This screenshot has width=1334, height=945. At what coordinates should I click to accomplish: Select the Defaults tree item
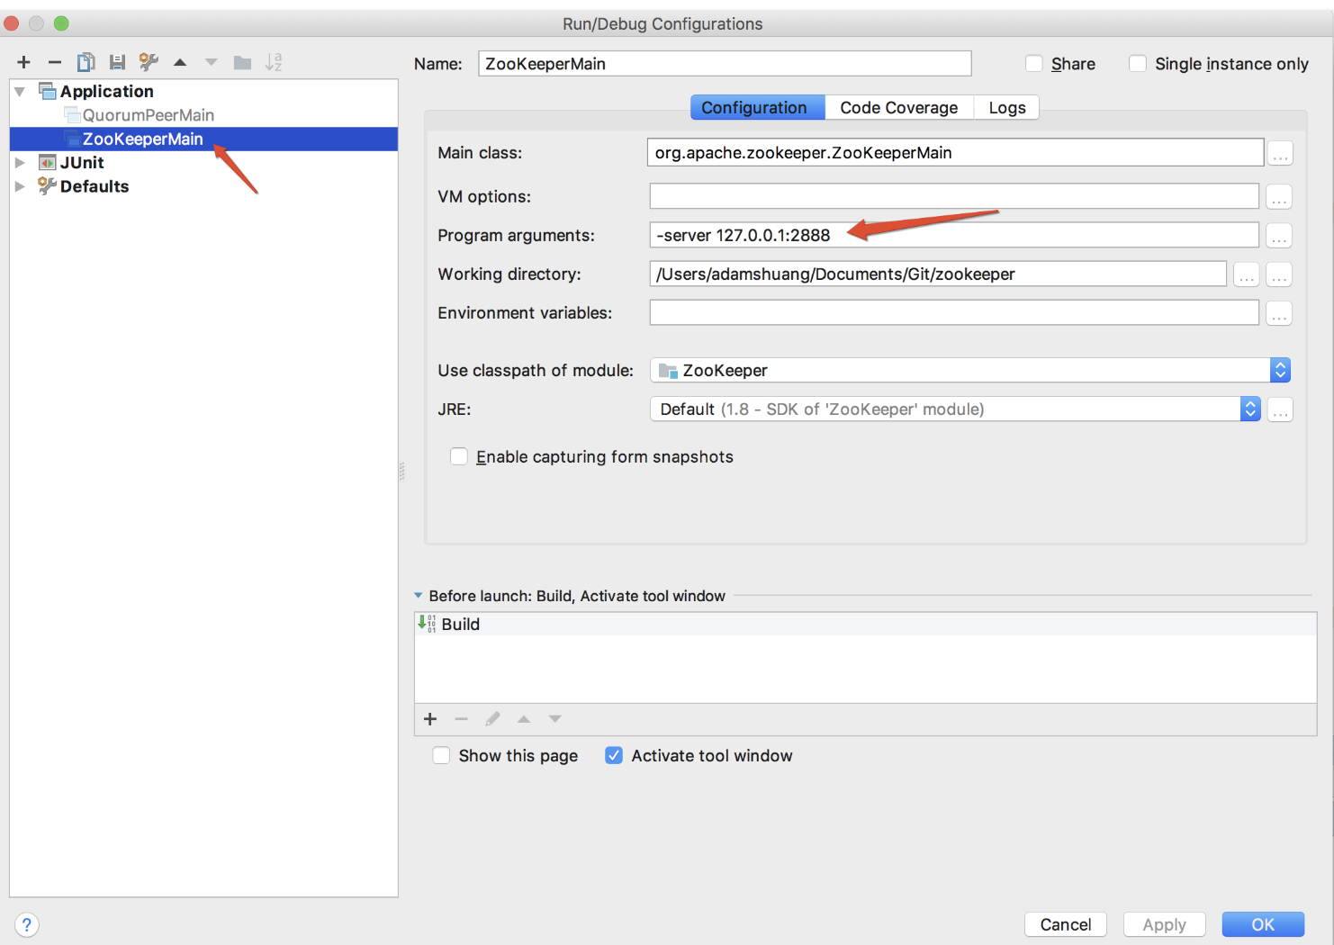coord(203,186)
